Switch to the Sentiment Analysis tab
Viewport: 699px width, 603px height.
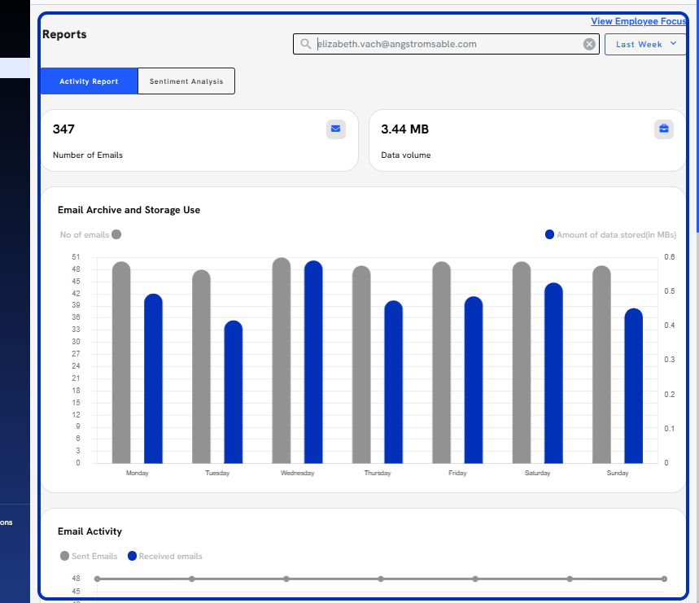[186, 81]
